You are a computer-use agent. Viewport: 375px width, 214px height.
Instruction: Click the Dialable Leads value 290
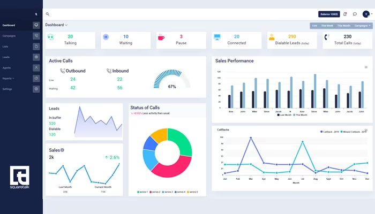pyautogui.click(x=292, y=36)
